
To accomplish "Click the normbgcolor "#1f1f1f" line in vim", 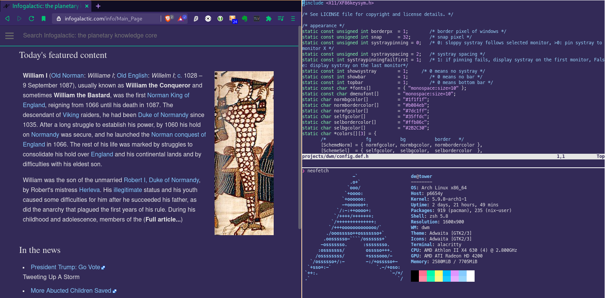I will [x=365, y=100].
